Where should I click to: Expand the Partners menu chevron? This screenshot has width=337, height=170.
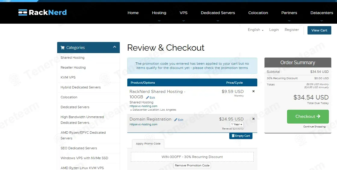point(289,21)
